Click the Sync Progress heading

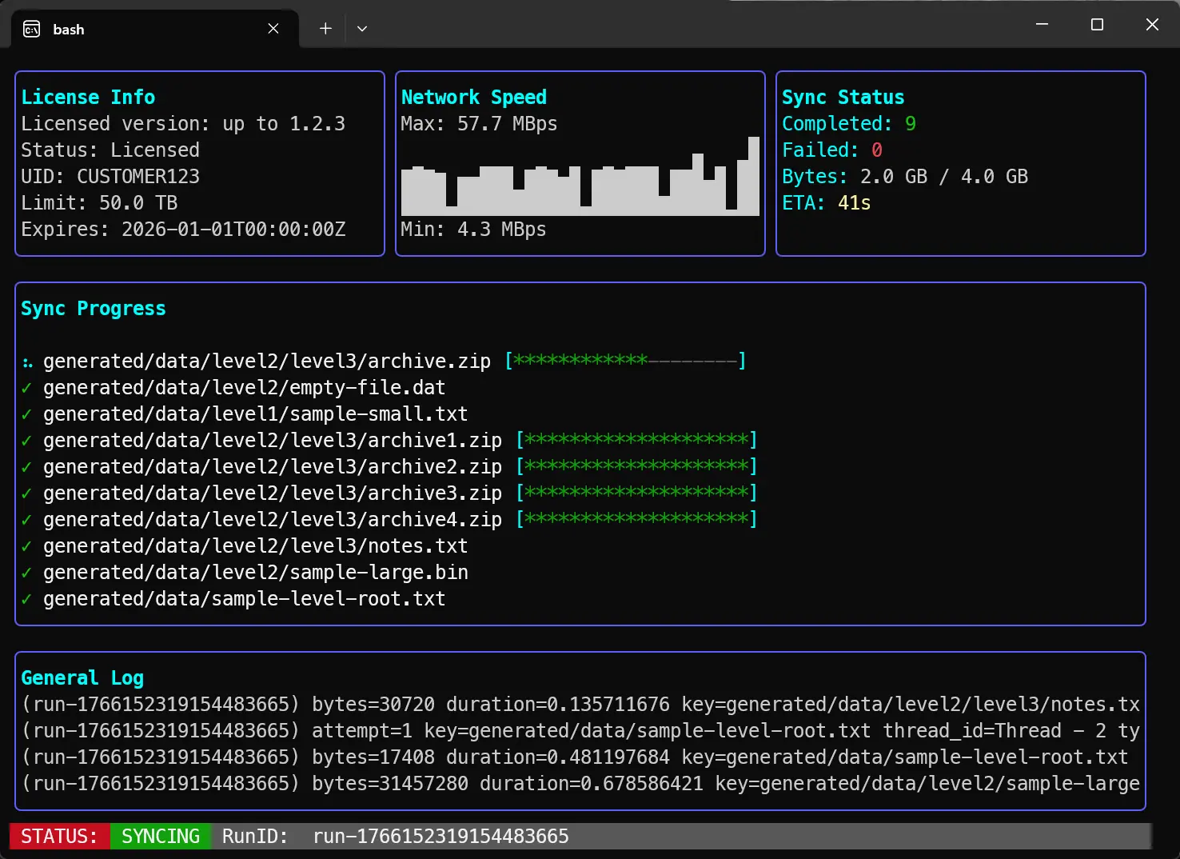tap(94, 308)
